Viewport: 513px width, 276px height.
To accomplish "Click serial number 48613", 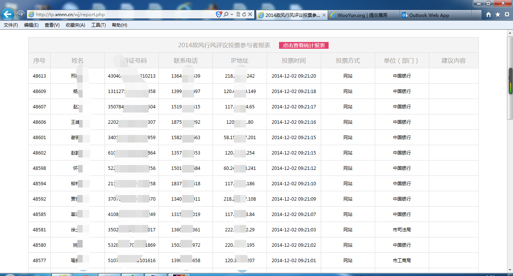I will click(x=39, y=76).
